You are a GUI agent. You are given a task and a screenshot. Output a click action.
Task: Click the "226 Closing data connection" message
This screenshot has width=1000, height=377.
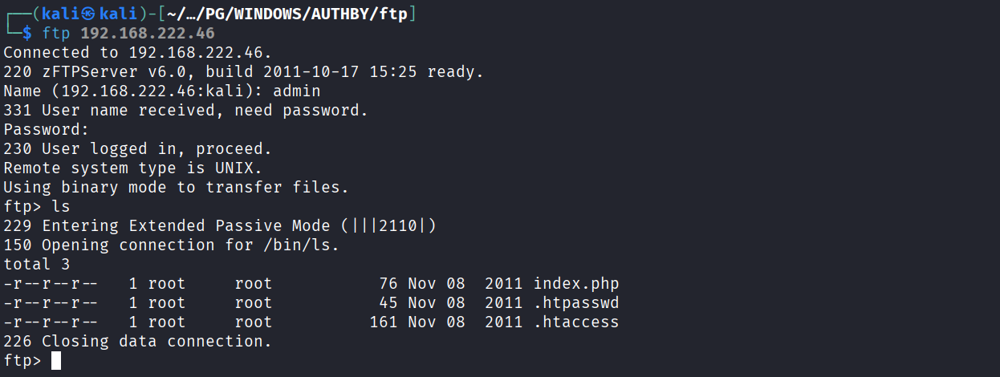pyautogui.click(x=137, y=342)
